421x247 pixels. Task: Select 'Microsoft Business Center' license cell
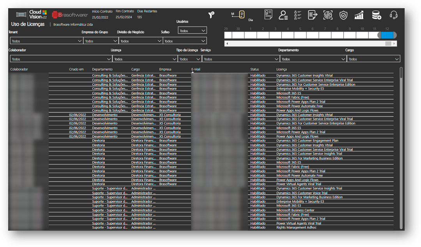295,210
